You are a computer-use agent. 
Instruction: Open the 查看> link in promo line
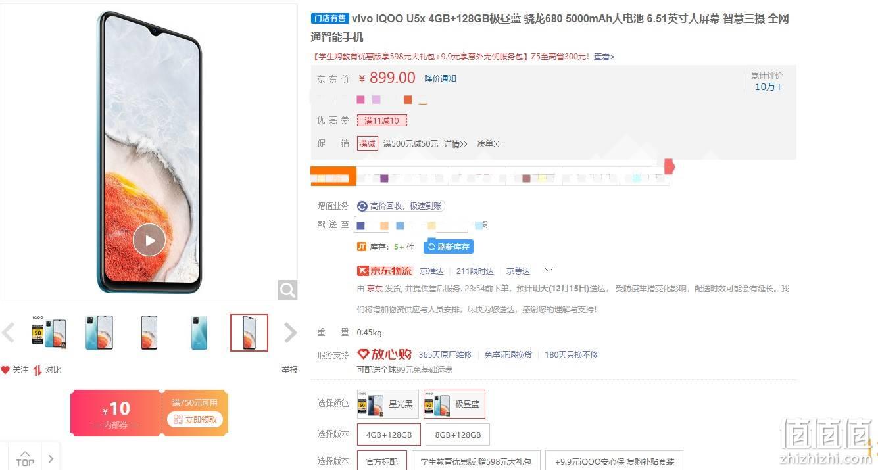pos(604,57)
